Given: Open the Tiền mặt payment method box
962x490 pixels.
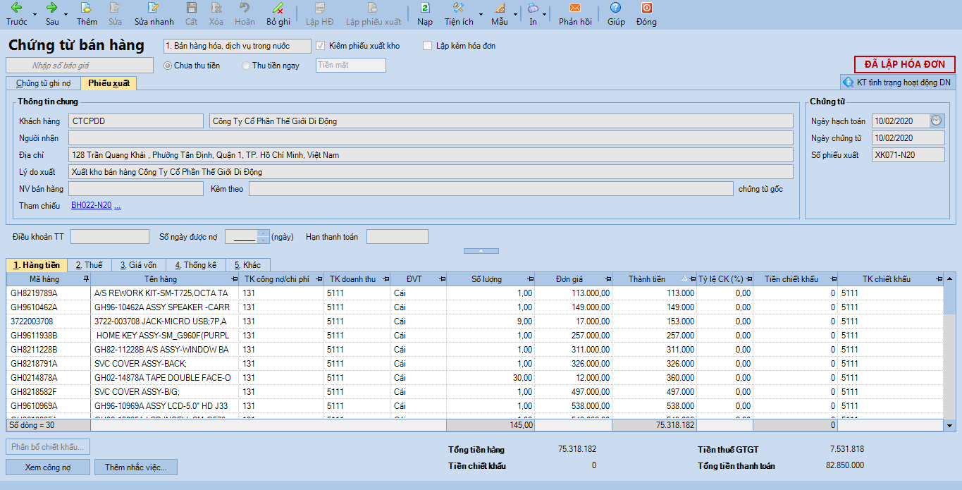Looking at the screenshot, I should click(x=351, y=65).
